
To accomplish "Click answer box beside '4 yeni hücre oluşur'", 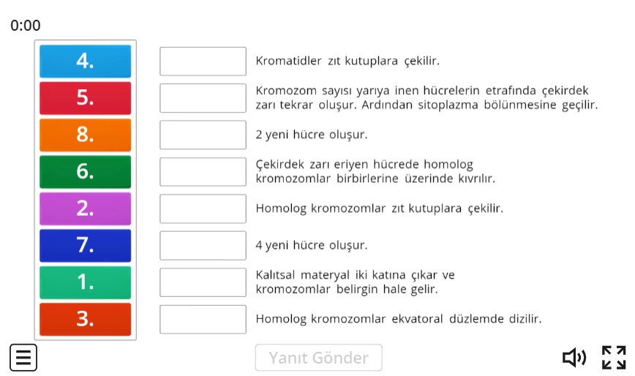I will point(203,245).
